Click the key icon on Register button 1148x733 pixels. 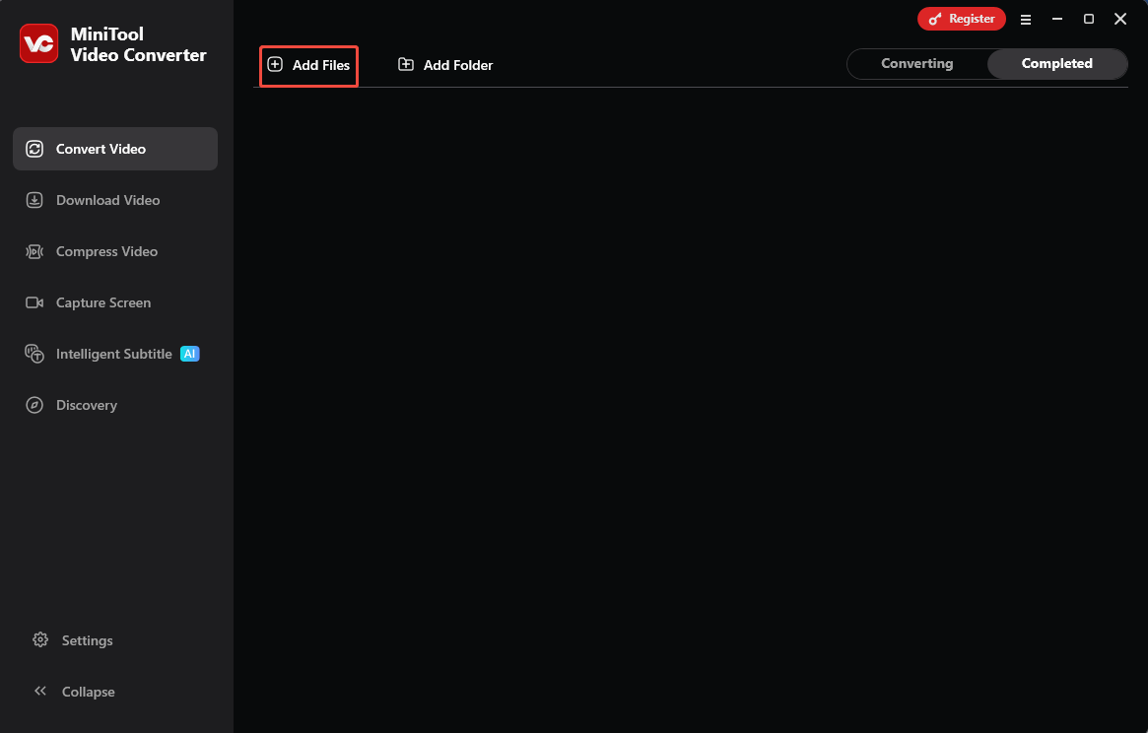click(x=935, y=18)
